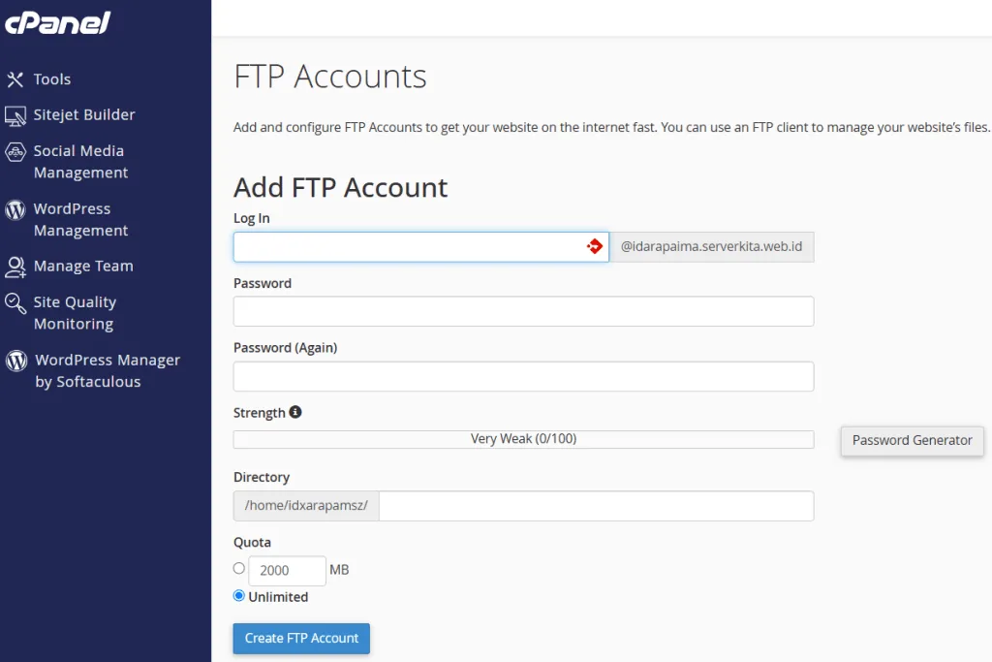This screenshot has width=992, height=662.
Task: Click the red password manager icon in Log In field
Action: click(595, 247)
